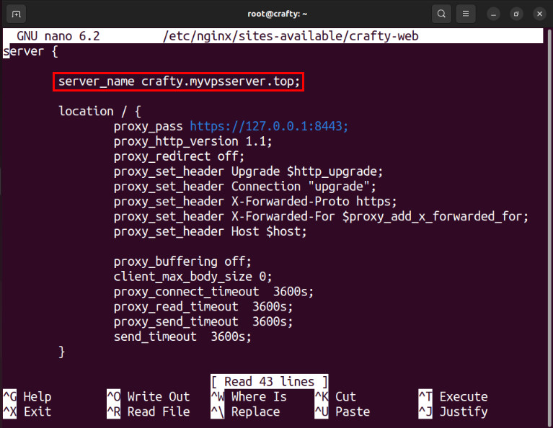Click the ^\ Replace shortcut
The height and width of the screenshot is (428, 553).
245,411
